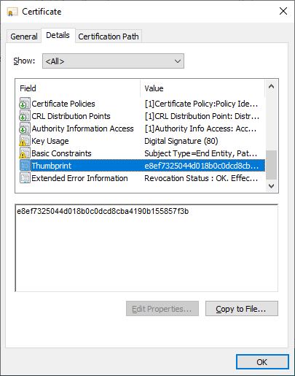Screen dimensions: 295x376
Task: Select the Thumbprint field label
Action: click(52, 166)
